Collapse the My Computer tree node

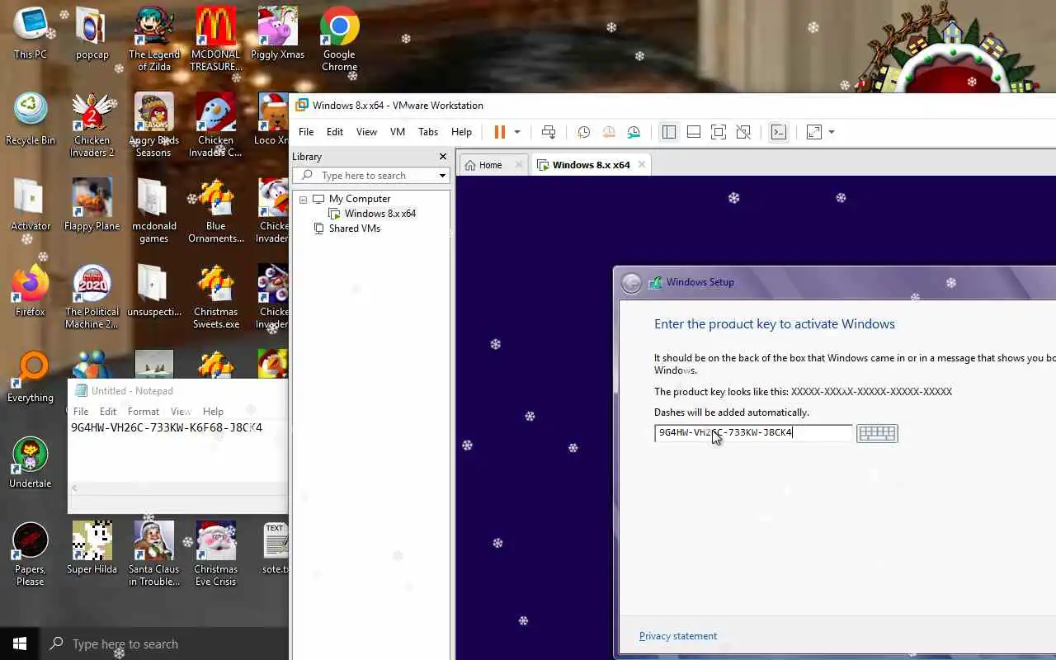point(304,199)
